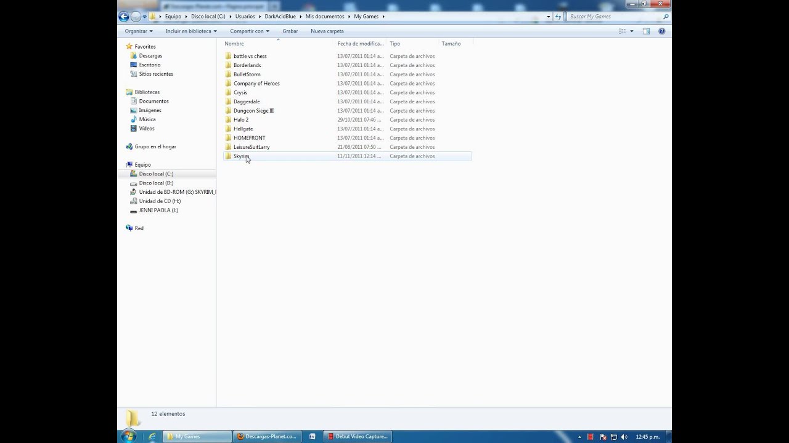The width and height of the screenshot is (789, 443).
Task: Click the Forward navigation arrow button
Action: pos(136,17)
